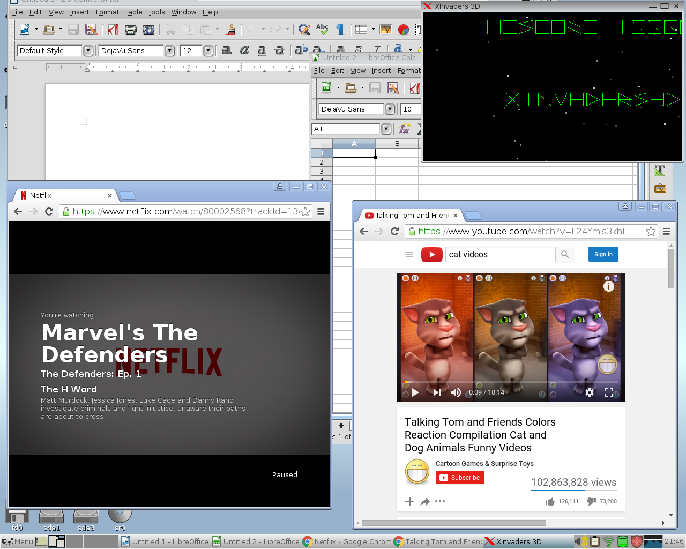
Task: Open DejaVu Sans font dropdown in Writer
Action: click(170, 50)
